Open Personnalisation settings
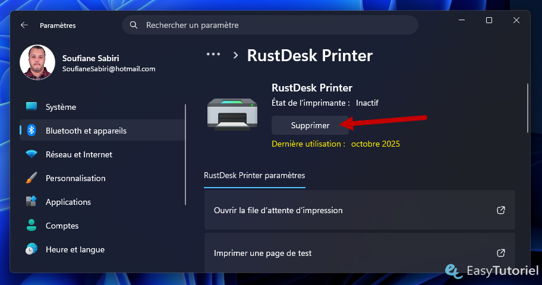Image resolution: width=542 pixels, height=285 pixels. click(x=102, y=178)
